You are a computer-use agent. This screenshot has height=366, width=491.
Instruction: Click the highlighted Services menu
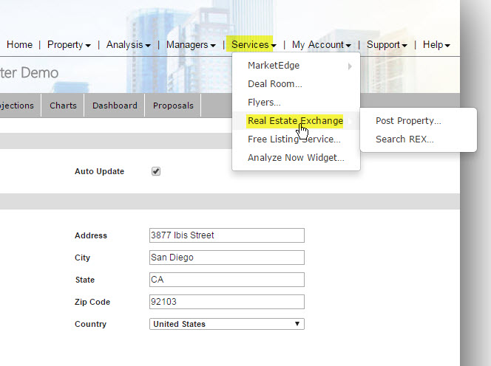(x=254, y=45)
